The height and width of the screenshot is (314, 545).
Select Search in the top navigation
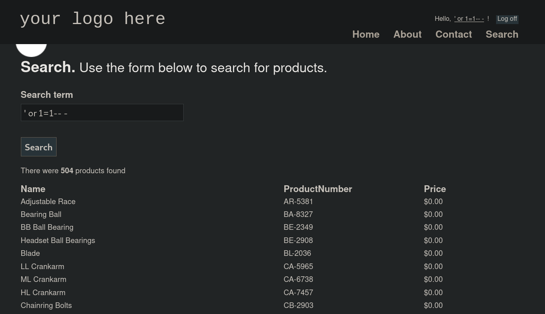(x=502, y=34)
